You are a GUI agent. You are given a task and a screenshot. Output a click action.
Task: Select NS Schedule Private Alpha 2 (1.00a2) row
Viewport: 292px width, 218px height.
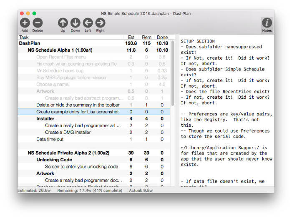click(94, 153)
